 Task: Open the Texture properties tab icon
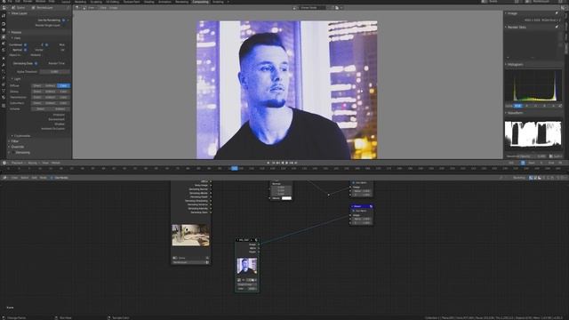click(4, 106)
